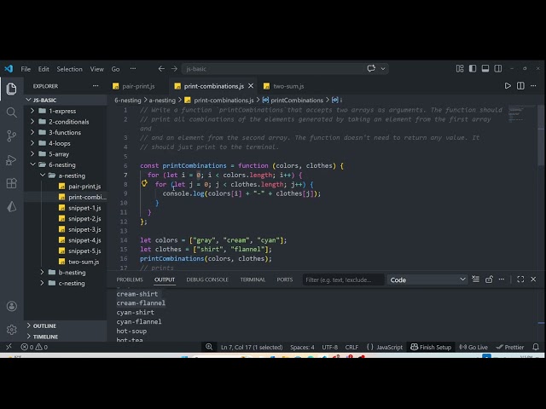This screenshot has width=546, height=409.
Task: Click the output filter input field
Action: [343, 279]
